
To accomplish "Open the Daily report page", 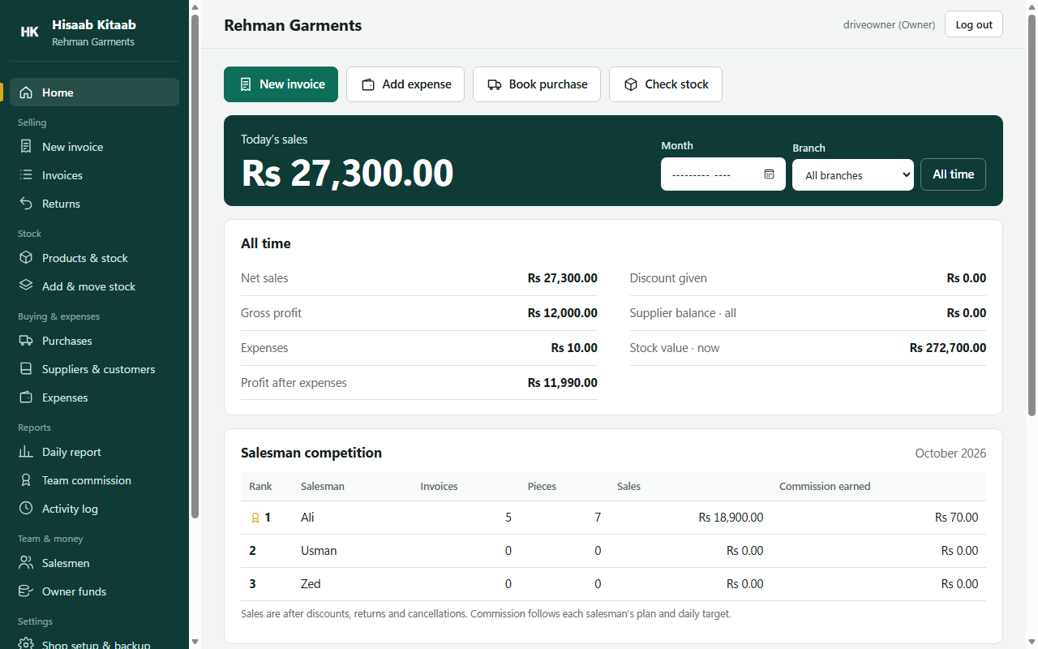I will 94,452.
